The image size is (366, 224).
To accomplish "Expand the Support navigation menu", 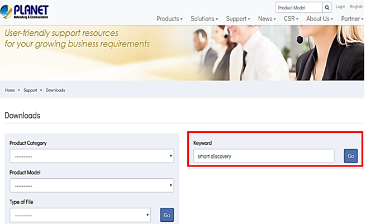I will (239, 19).
